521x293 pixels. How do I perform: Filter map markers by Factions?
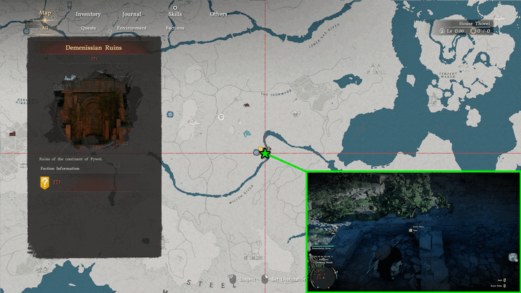[175, 29]
